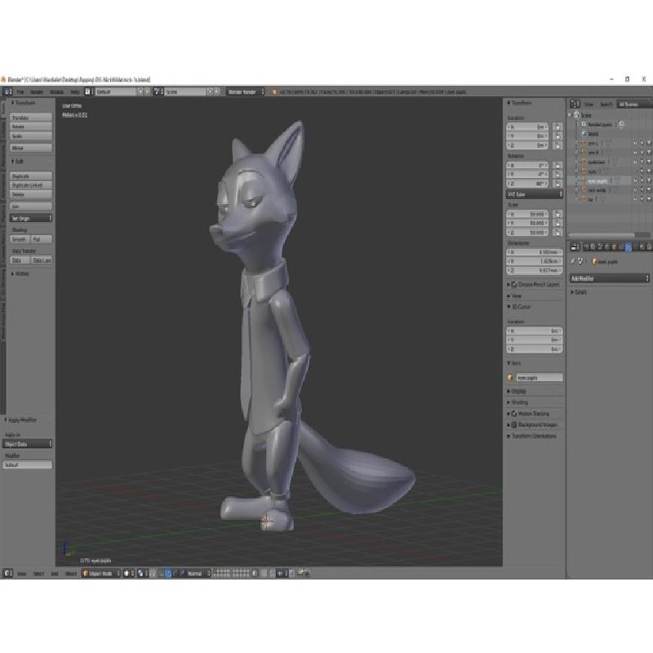Screen dimensions: 653x653
Task: Lock the Location Z value
Action: [x=557, y=145]
